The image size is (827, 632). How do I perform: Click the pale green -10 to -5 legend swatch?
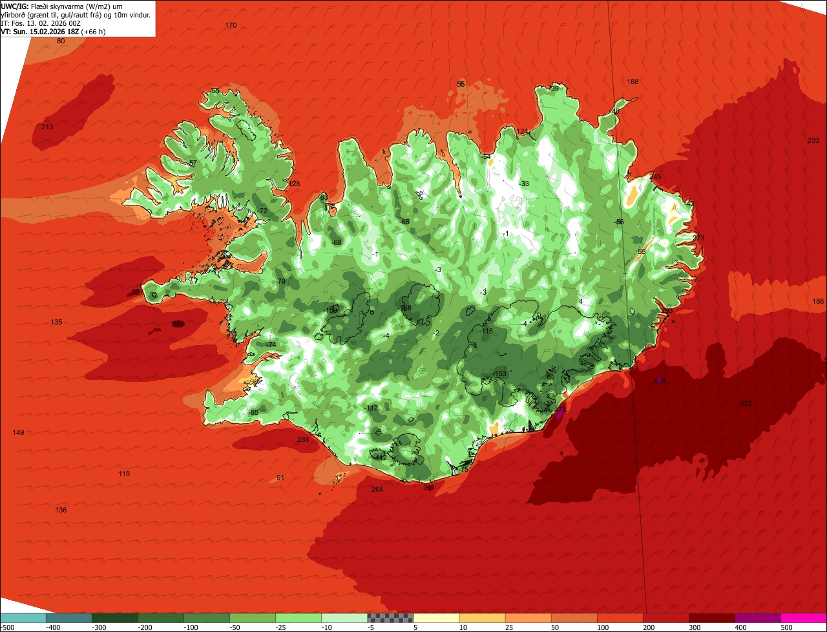tap(344, 617)
